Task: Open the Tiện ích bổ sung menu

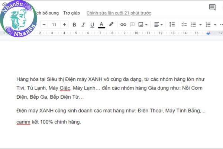Action: click(46, 13)
